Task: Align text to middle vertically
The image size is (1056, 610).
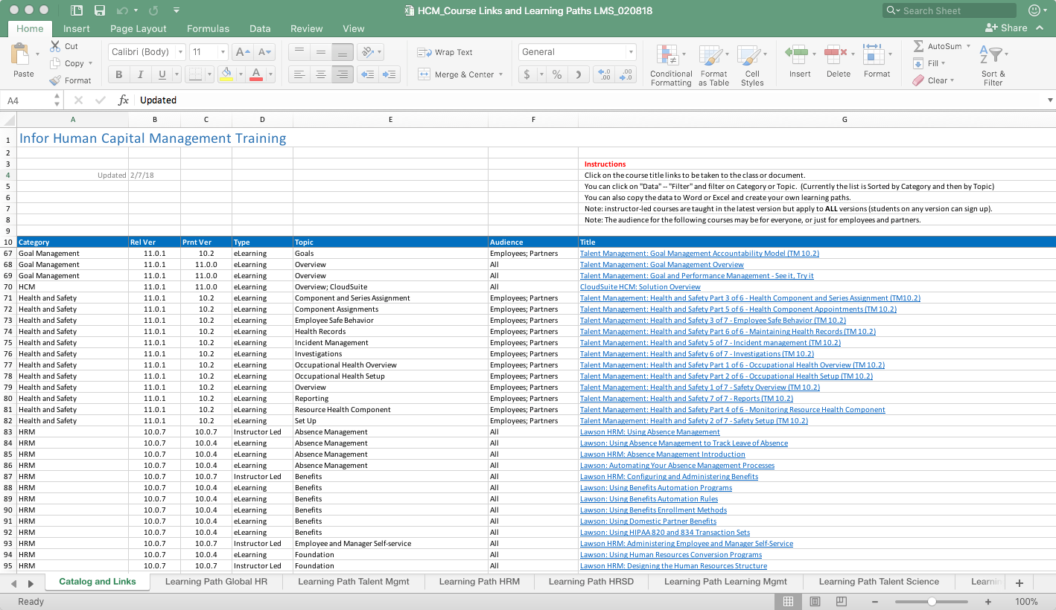Action: [320, 52]
